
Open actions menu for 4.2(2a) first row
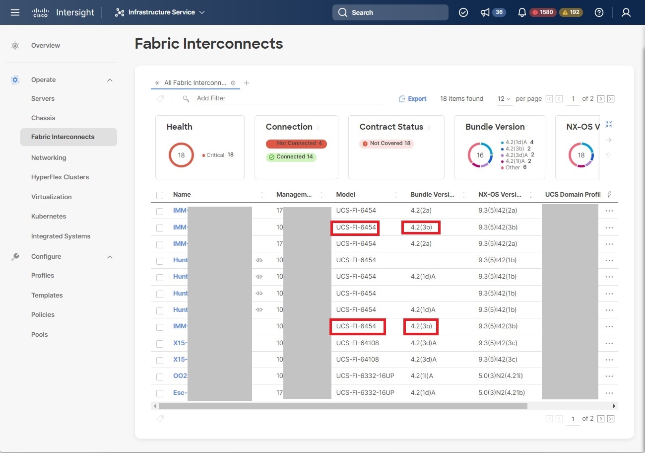click(x=609, y=211)
